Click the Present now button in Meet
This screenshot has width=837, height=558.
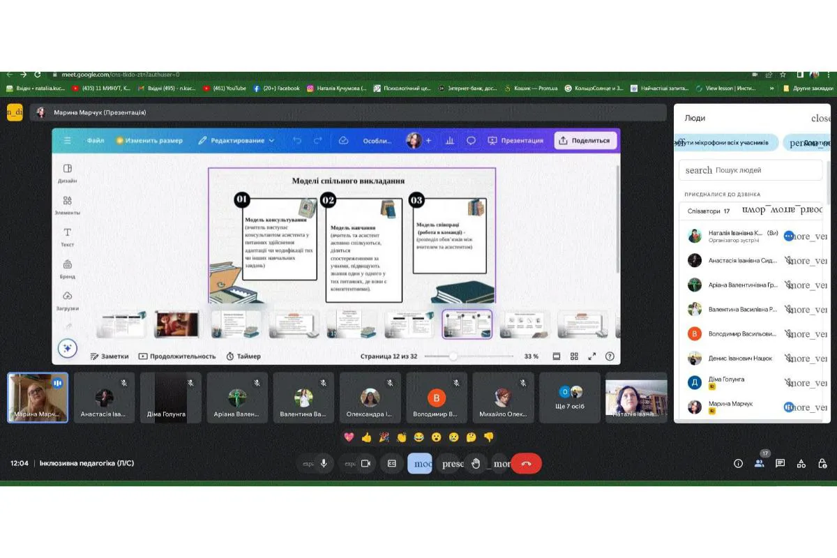(x=452, y=463)
